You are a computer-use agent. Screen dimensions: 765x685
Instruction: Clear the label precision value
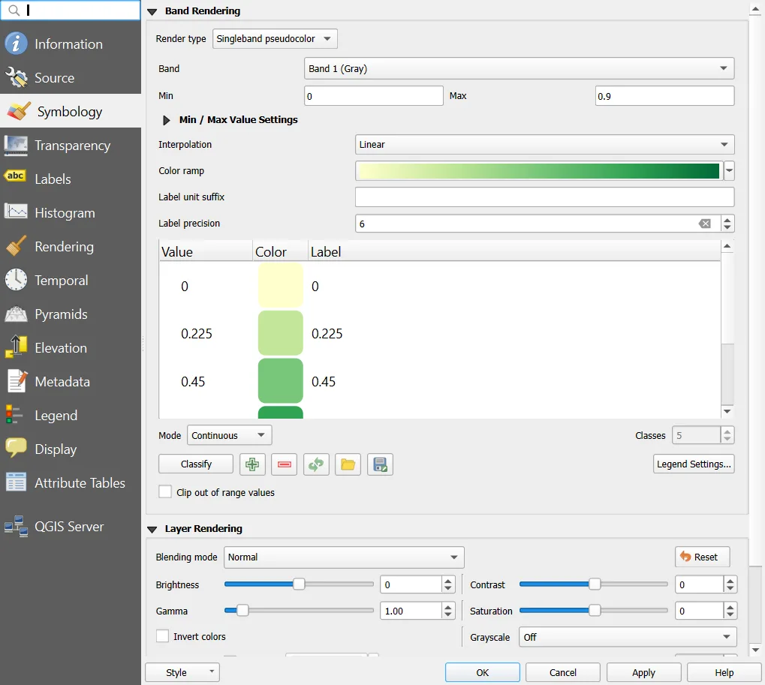click(704, 224)
